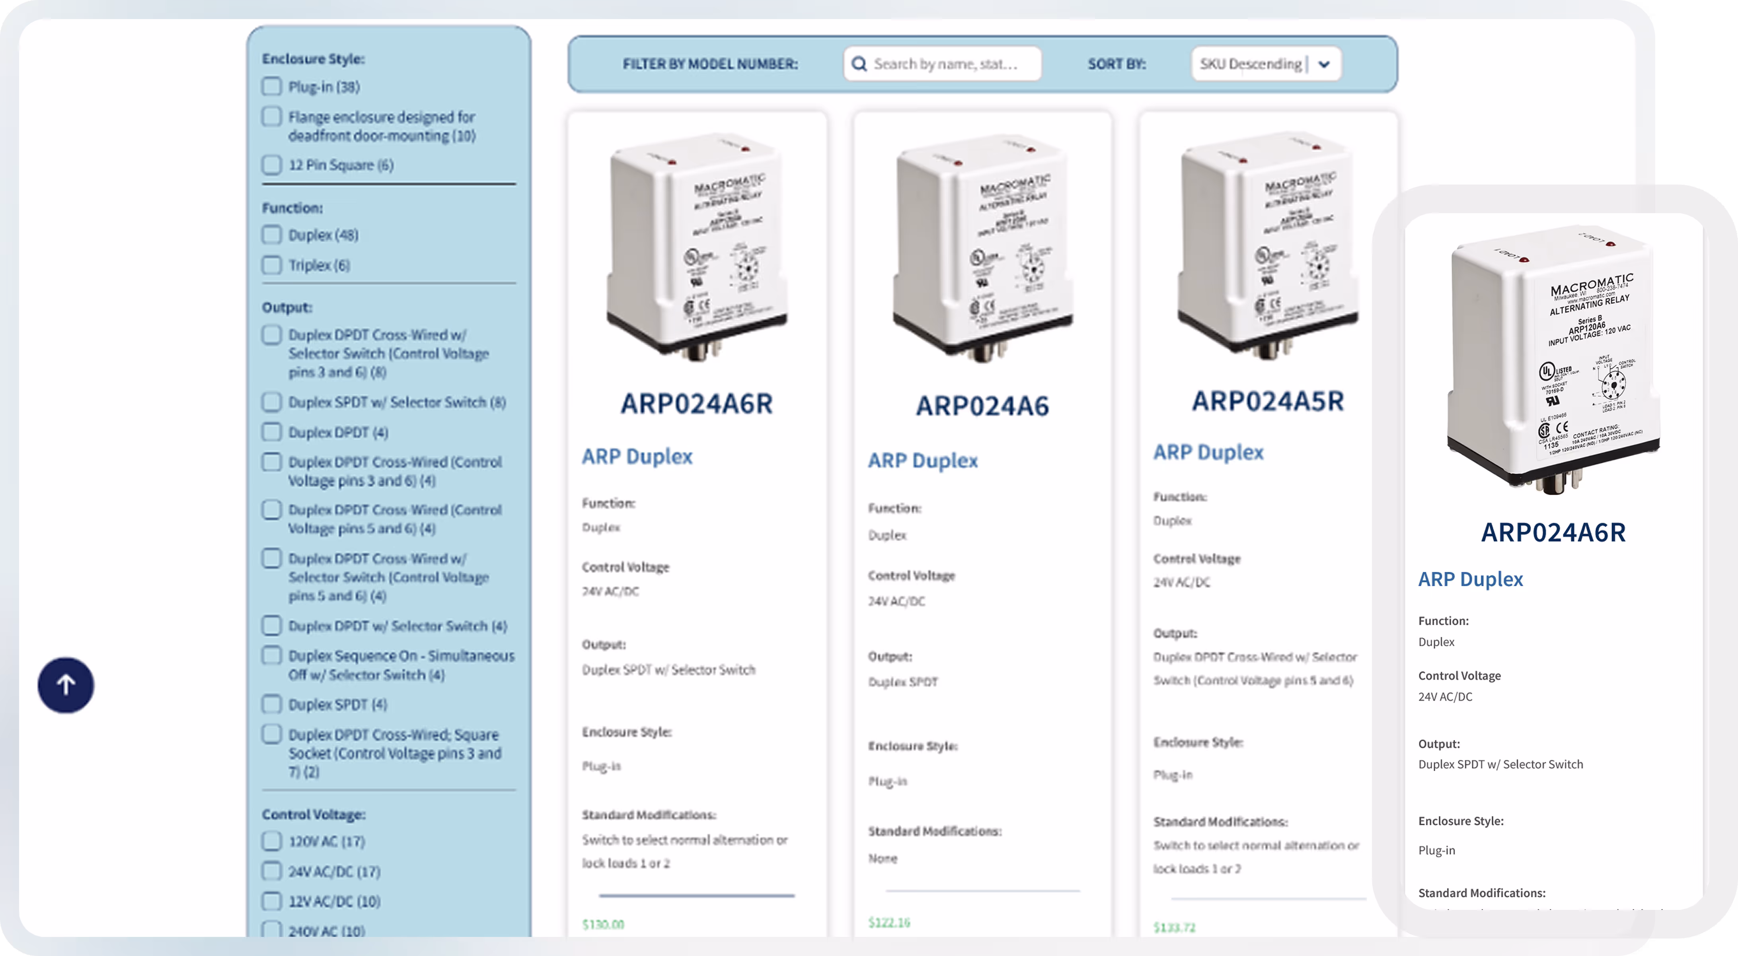Enable the Duplex (48) function filter

(271, 235)
